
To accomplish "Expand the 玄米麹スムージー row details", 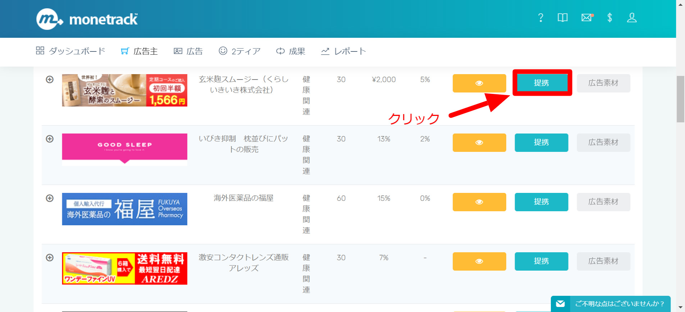I will click(x=50, y=80).
